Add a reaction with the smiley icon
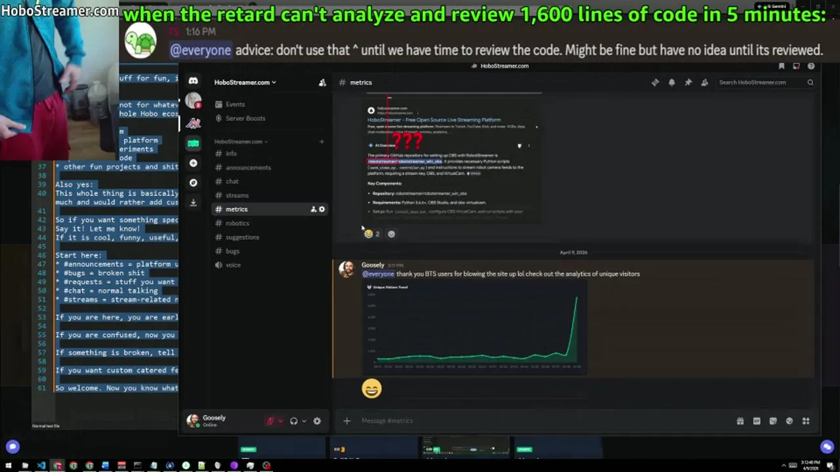The image size is (840, 472). click(x=391, y=234)
